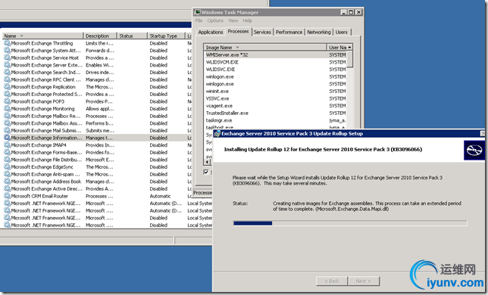Switch to the Applications tab in Task Manager
488x295 pixels.
(211, 33)
